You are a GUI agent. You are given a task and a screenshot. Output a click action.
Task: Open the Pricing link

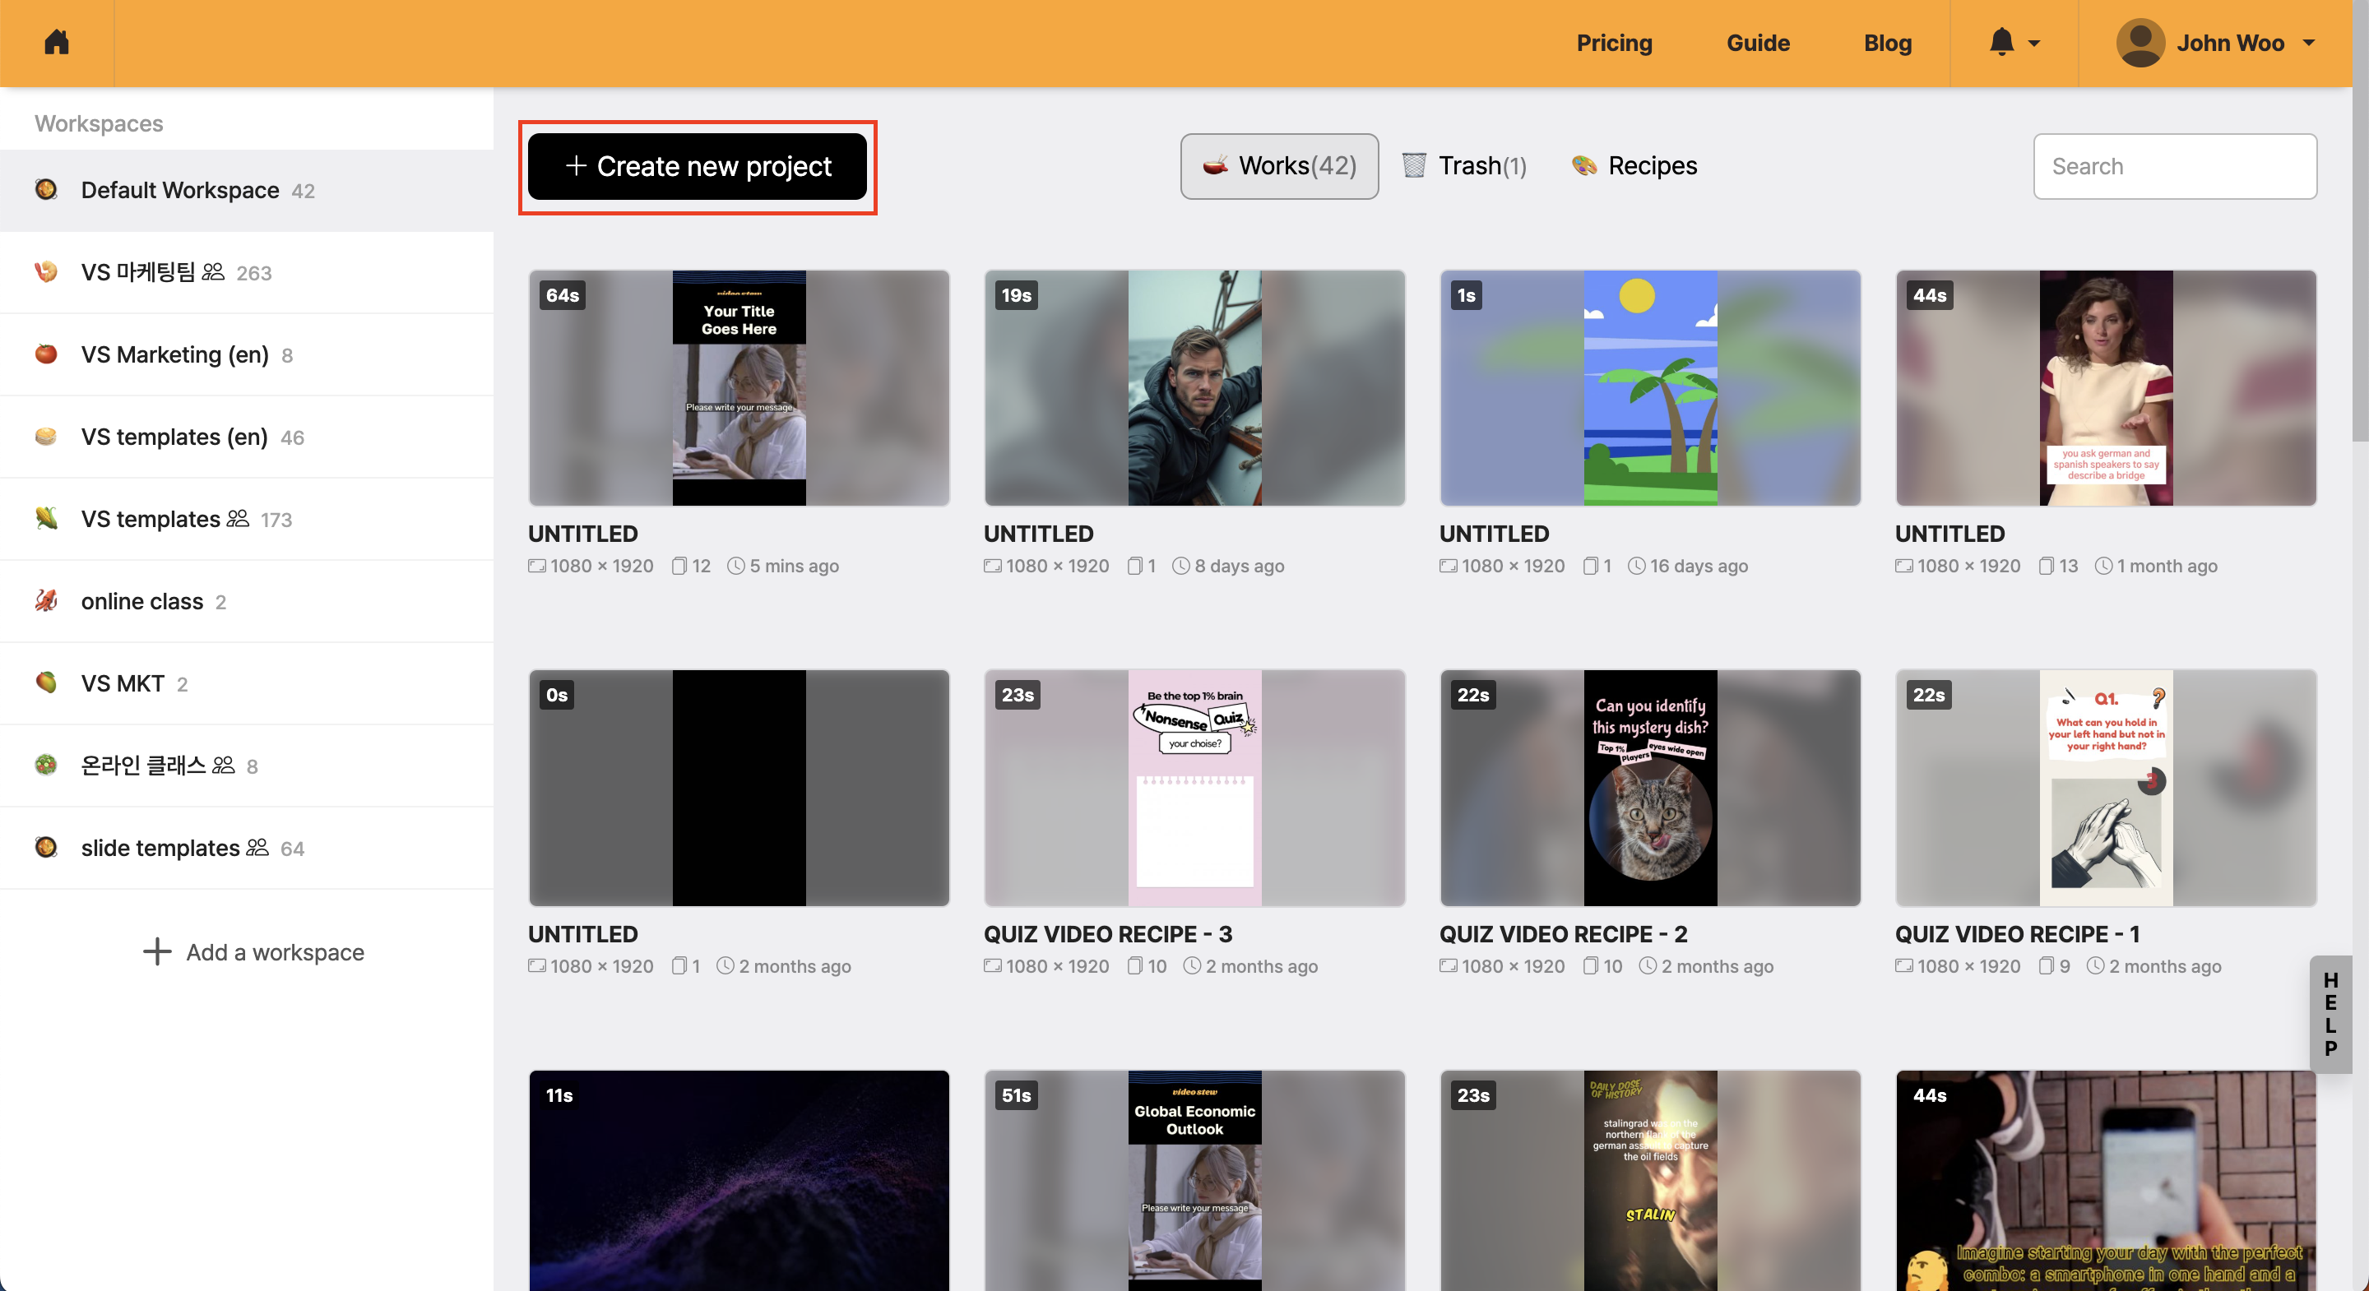click(x=1614, y=44)
